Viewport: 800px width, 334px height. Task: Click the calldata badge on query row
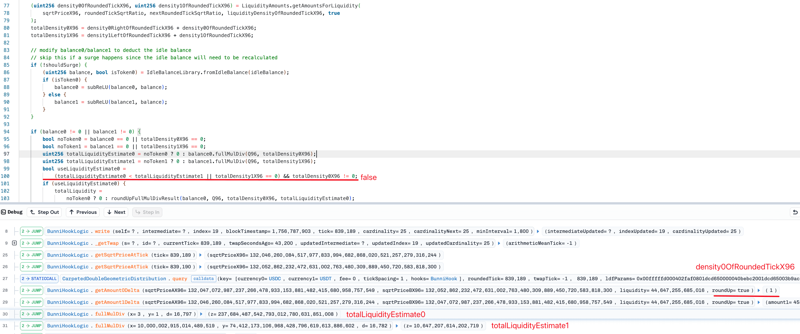click(x=203, y=278)
